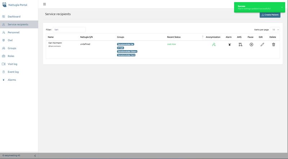The image size is (288, 159).
Task: Open the Items per page dropdown
Action: [x=275, y=29]
